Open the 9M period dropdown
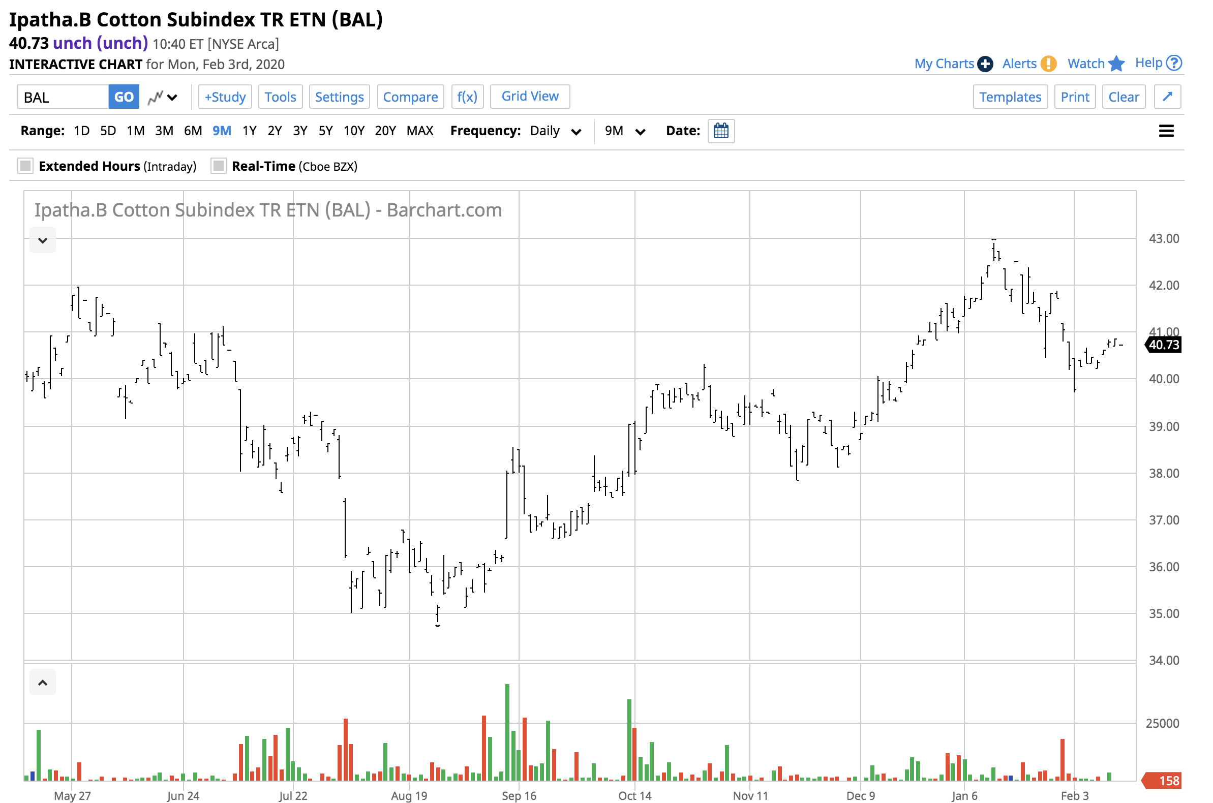This screenshot has height=803, width=1213. (x=624, y=131)
